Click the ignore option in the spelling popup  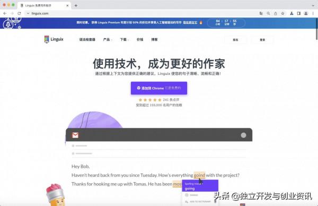coord(192,195)
